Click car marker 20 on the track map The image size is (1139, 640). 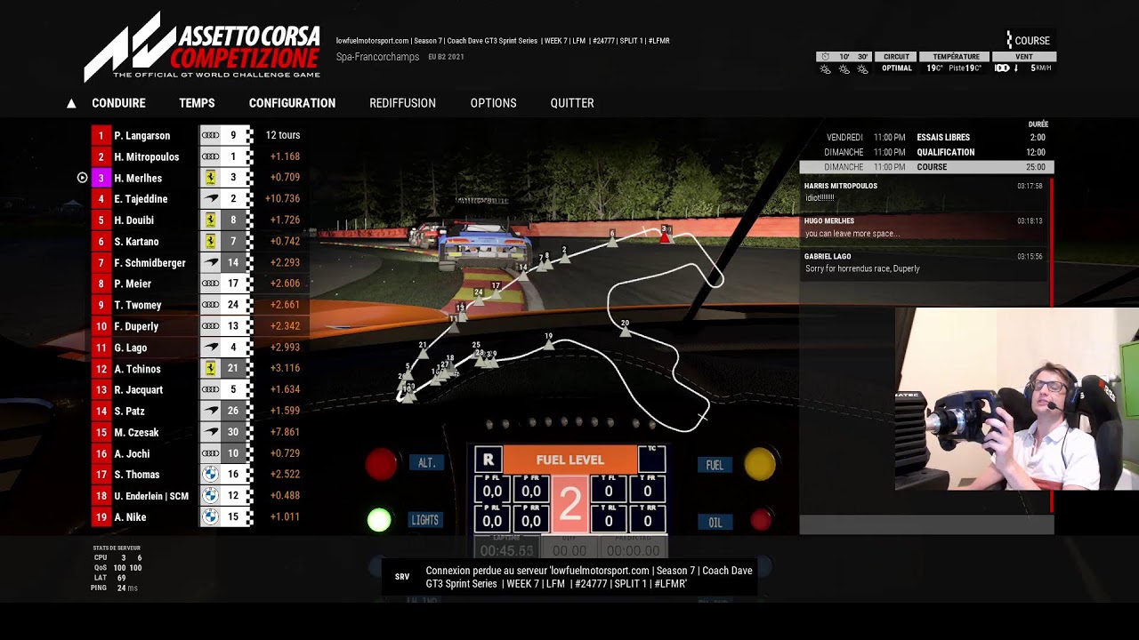tap(625, 330)
